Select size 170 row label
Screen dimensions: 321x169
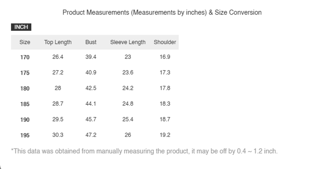[x=25, y=57]
